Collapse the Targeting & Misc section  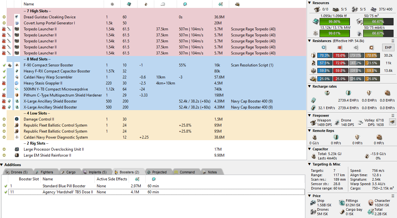coord(310,164)
